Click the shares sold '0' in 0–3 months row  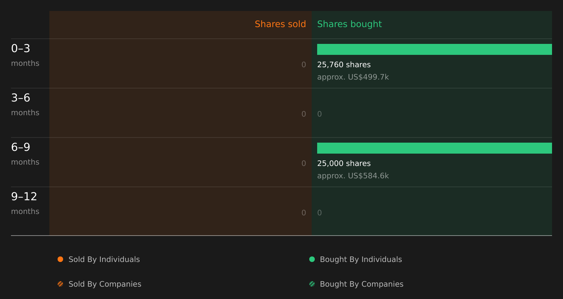pos(304,65)
